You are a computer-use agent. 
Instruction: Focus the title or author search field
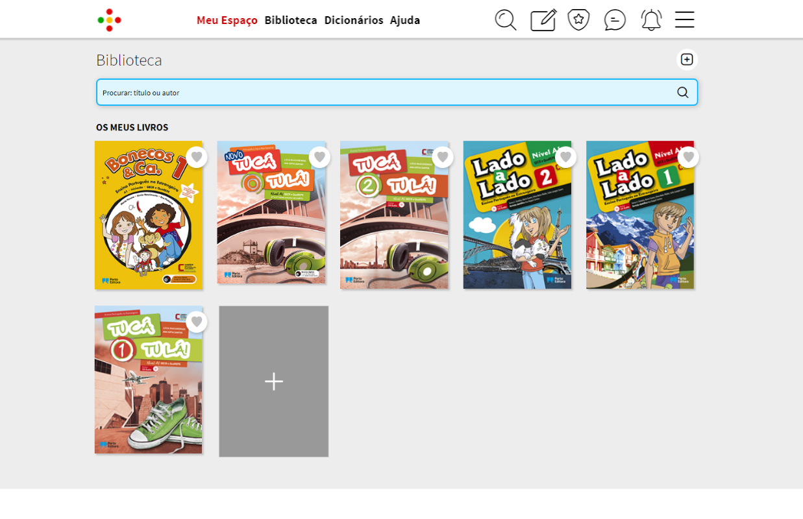[397, 92]
